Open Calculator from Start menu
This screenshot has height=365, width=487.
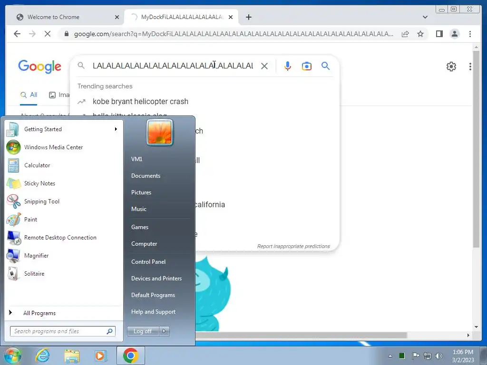[x=64, y=165]
